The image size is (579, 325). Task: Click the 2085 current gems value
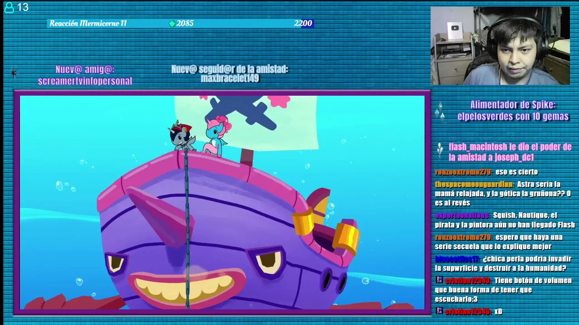pyautogui.click(x=185, y=23)
